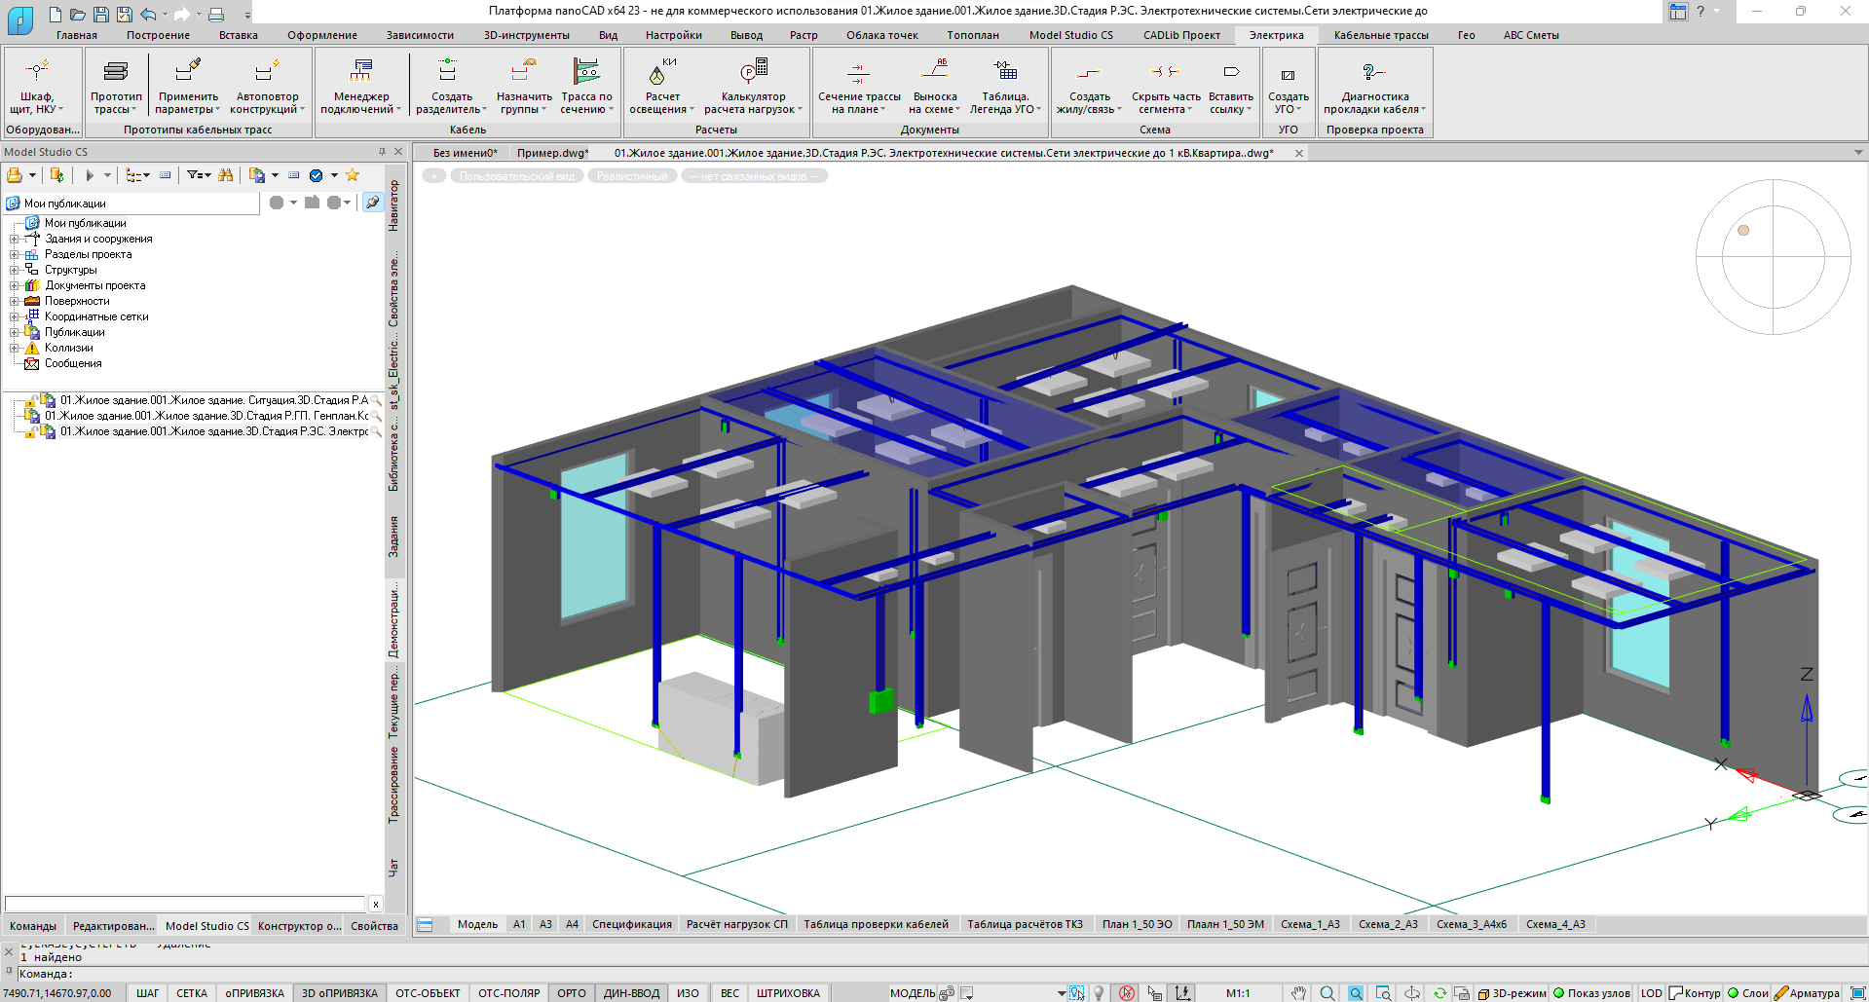This screenshot has height=1002, width=1869.
Task: Click the load calculator icon
Action: pyautogui.click(x=753, y=71)
